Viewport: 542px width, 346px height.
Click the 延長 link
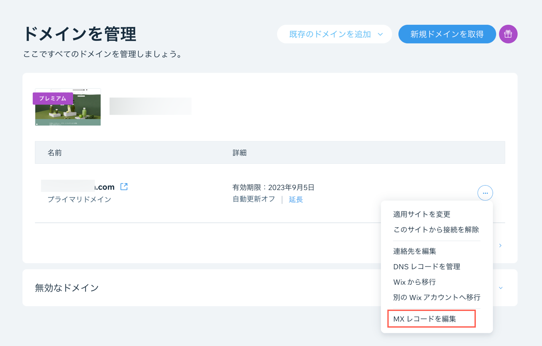pos(295,200)
